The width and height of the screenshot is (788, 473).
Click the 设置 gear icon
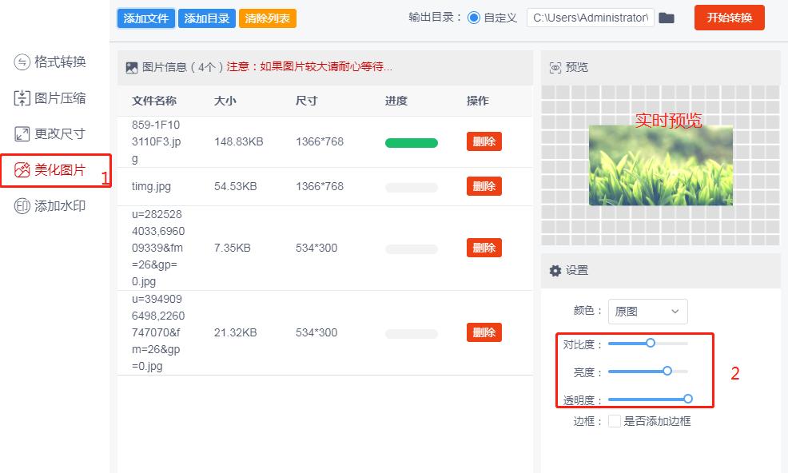click(555, 270)
